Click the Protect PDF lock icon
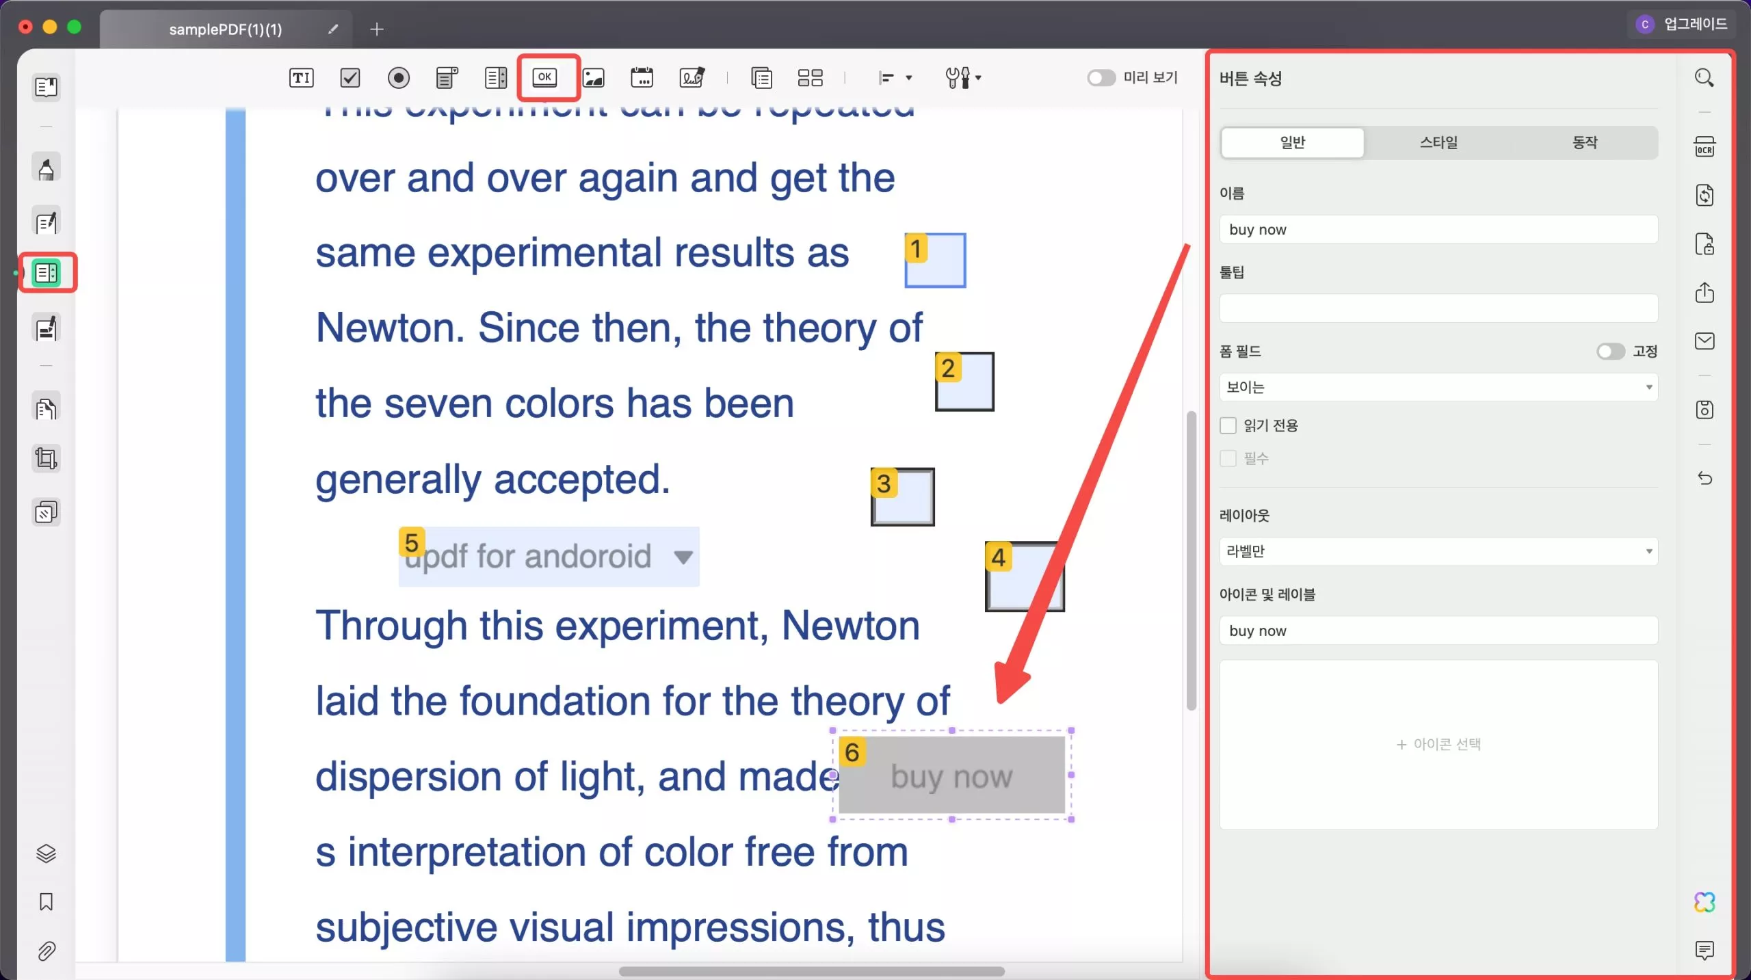The image size is (1751, 980). [x=1704, y=243]
